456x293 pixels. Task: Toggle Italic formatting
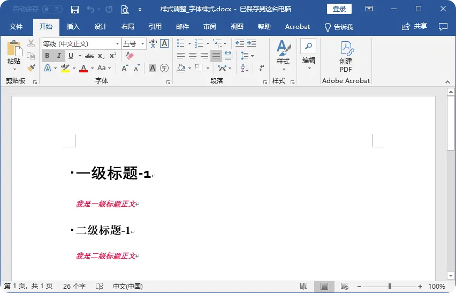click(59, 56)
